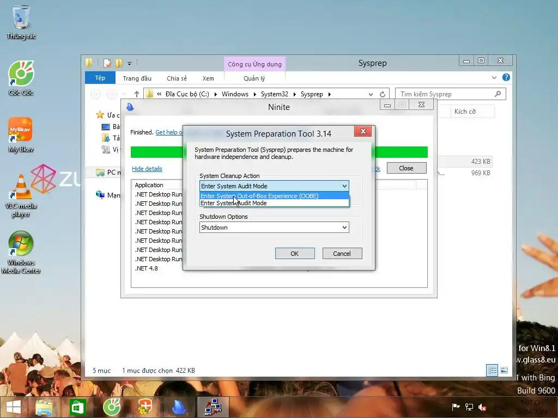Screen dimensions: 558x418
Task: Click the Refresh icon in address bar
Action: [x=383, y=94]
